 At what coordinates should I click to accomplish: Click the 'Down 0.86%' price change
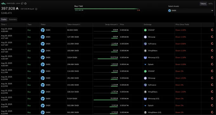pos(181,44)
